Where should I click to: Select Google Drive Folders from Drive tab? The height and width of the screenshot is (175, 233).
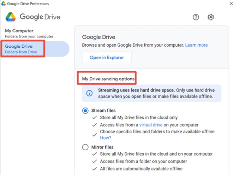click(35, 49)
